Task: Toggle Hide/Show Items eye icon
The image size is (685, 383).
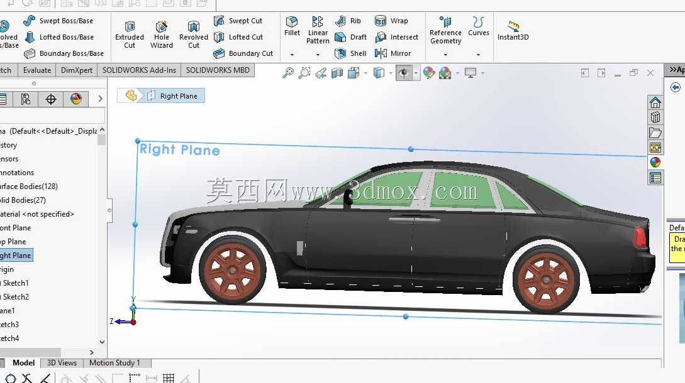Action: point(404,73)
